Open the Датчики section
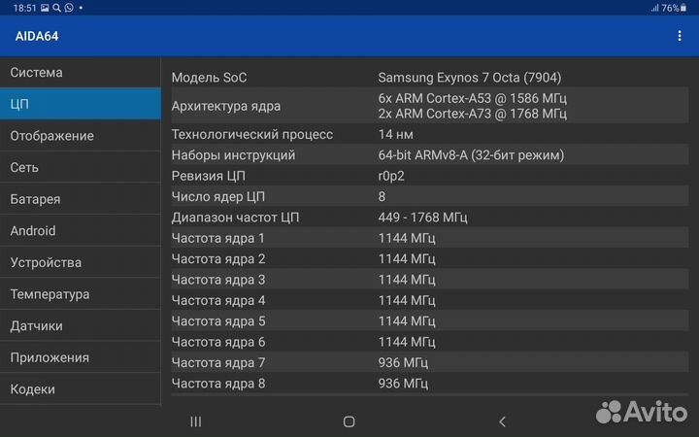The image size is (699, 437). click(81, 325)
